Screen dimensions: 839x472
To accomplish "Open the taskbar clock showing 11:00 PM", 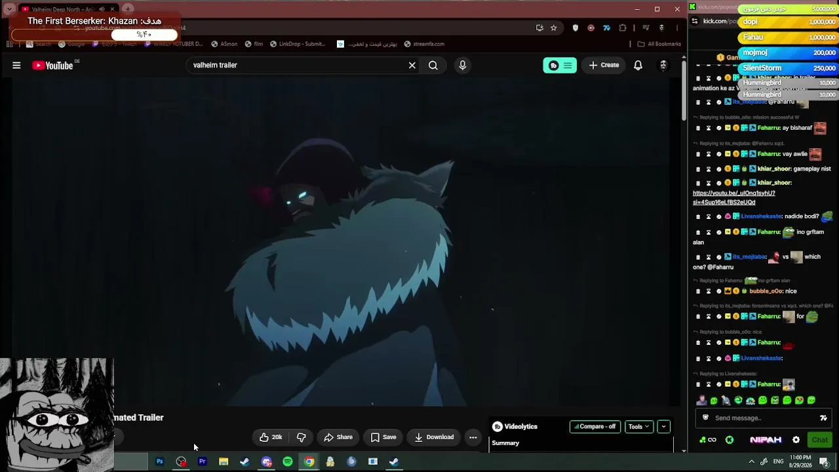I will coord(801,462).
